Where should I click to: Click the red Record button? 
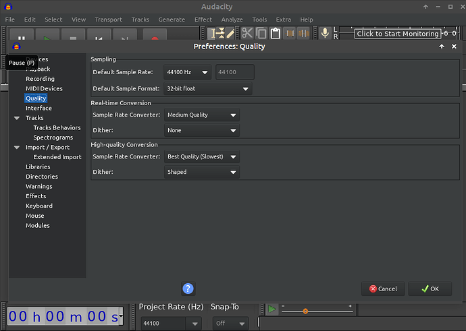(x=155, y=34)
